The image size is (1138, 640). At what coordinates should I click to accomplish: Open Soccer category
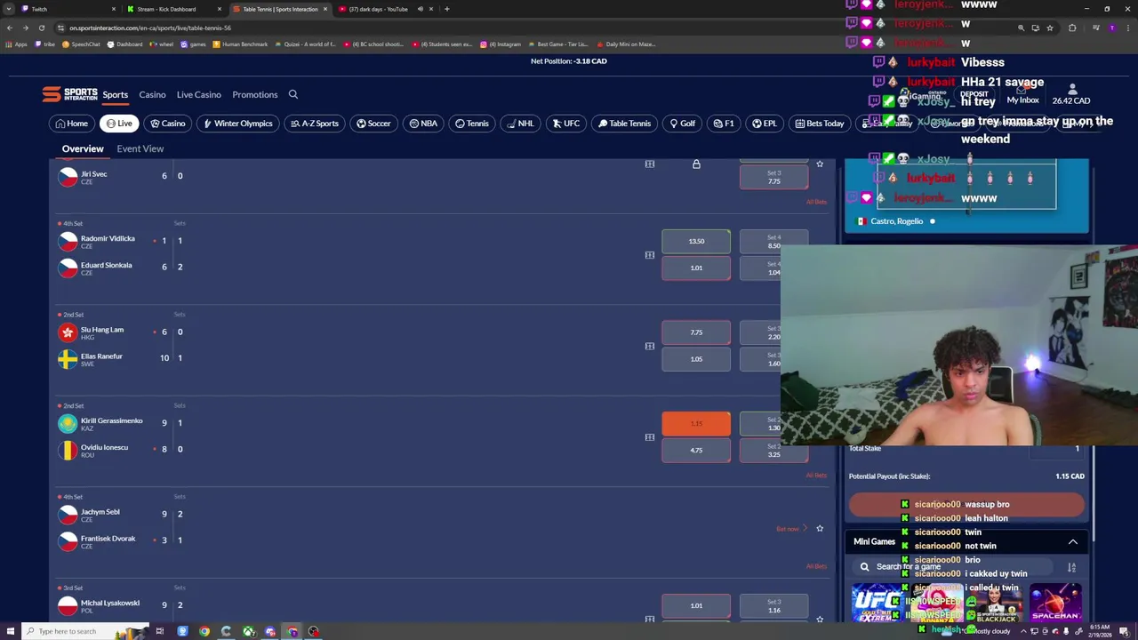pos(373,124)
